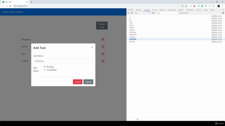The image size is (225, 126).
Task: Click the highlighted 'completed' console entry
Action: pos(133,39)
